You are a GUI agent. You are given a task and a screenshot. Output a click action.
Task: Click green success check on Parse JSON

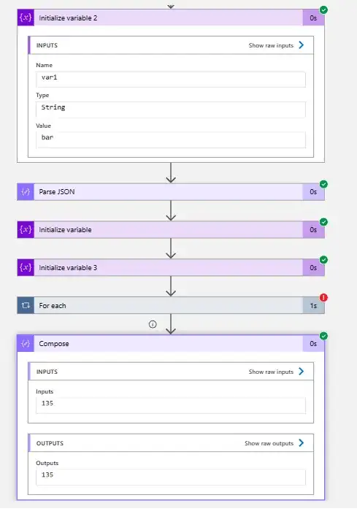[x=323, y=184]
